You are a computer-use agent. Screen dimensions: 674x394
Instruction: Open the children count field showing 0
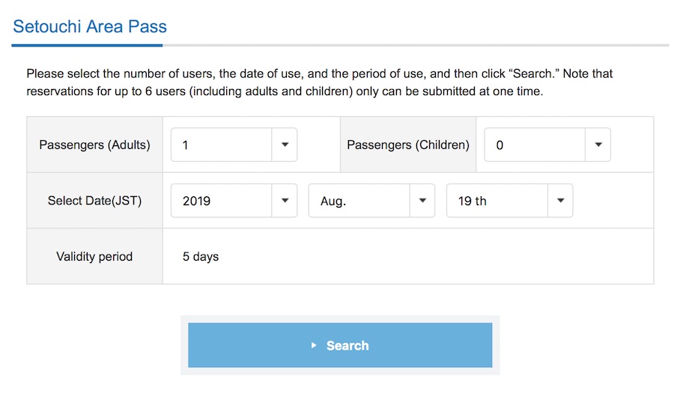(535, 145)
